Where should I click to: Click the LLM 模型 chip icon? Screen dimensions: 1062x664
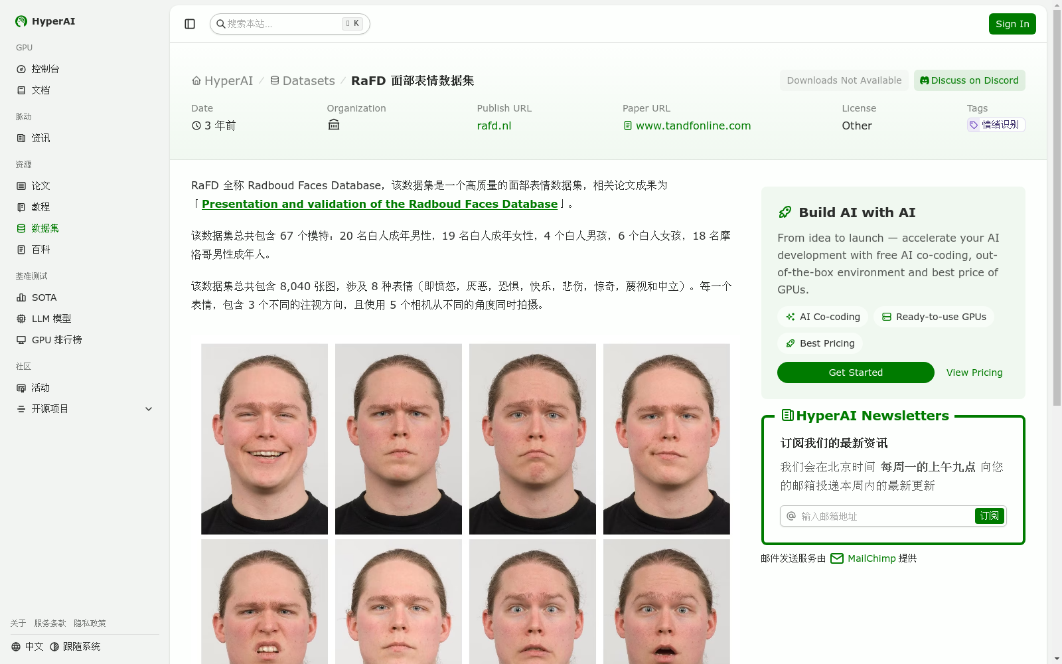click(x=21, y=319)
